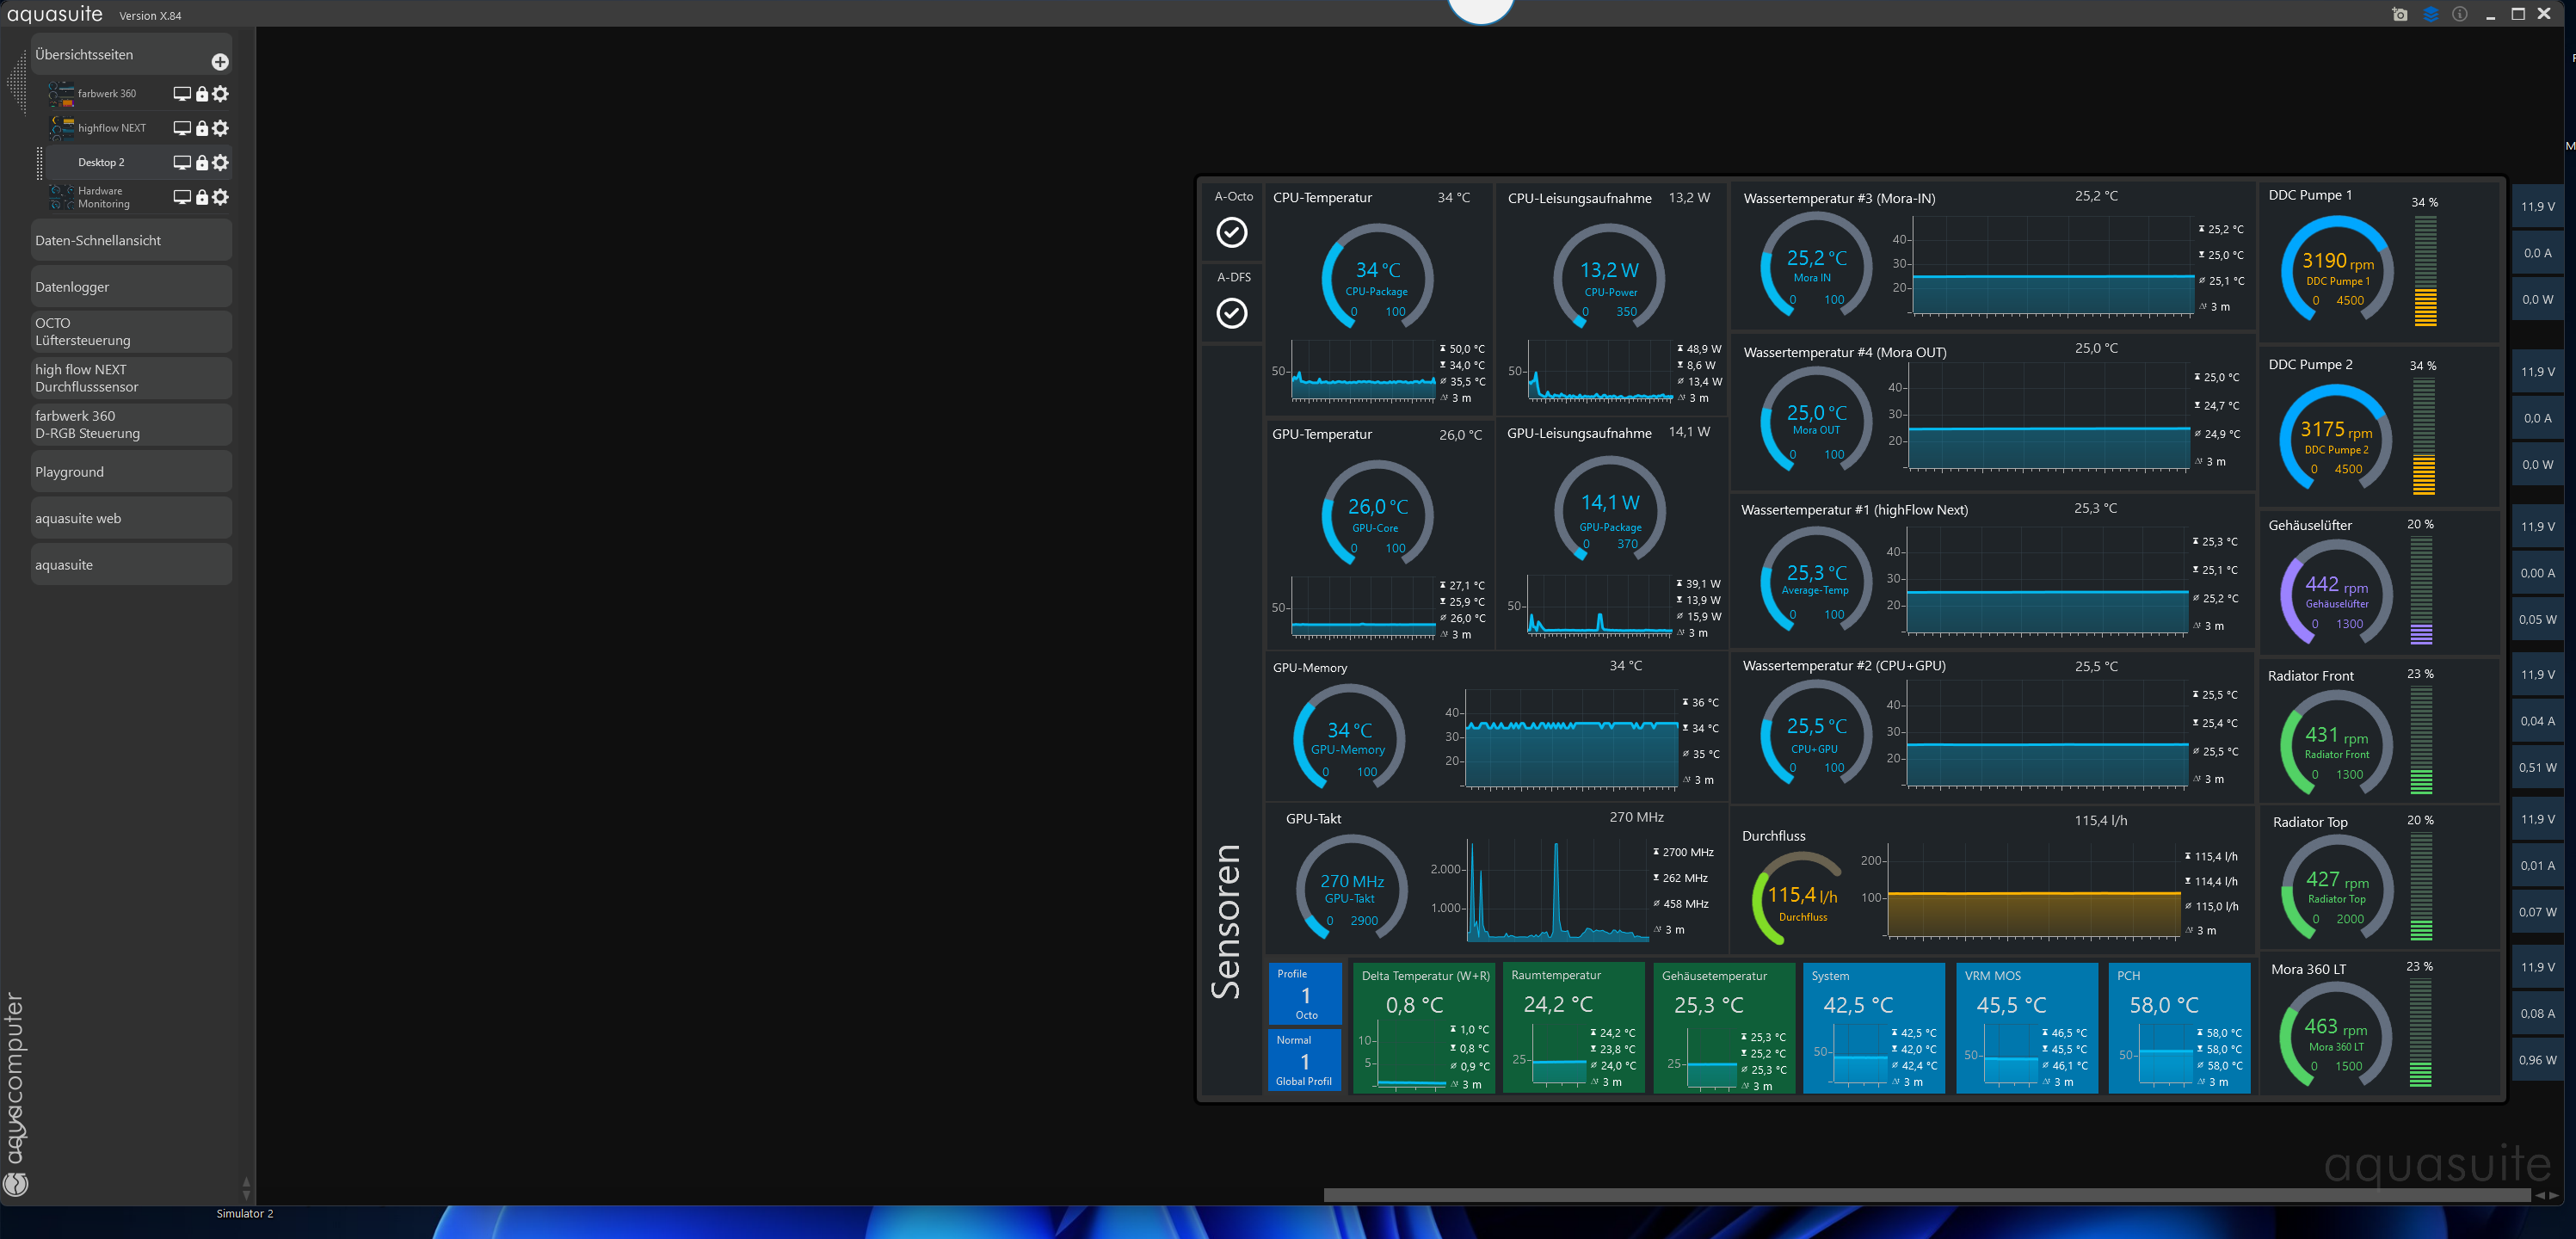Add a new overview page with plus icon

coord(220,62)
